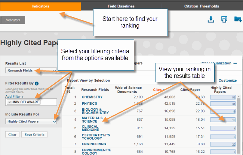Click Engineering documents value 1,168
This screenshot has width=243, height=155.
138,144
